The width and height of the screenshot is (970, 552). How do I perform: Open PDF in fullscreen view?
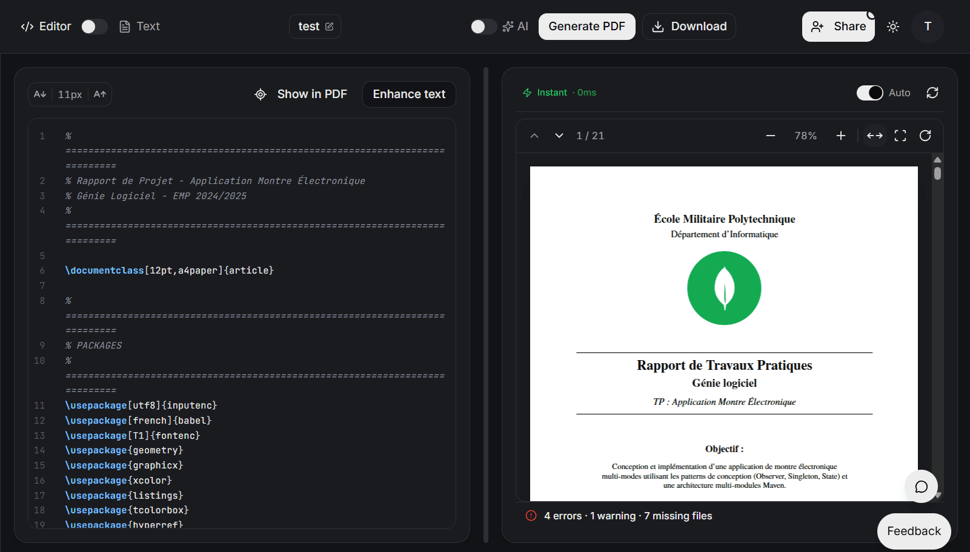point(900,136)
